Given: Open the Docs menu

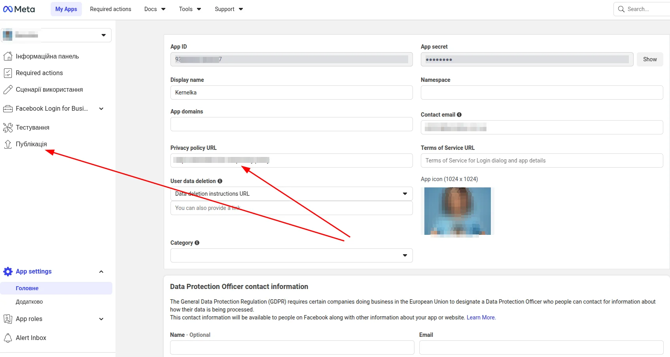Looking at the screenshot, I should point(155,9).
